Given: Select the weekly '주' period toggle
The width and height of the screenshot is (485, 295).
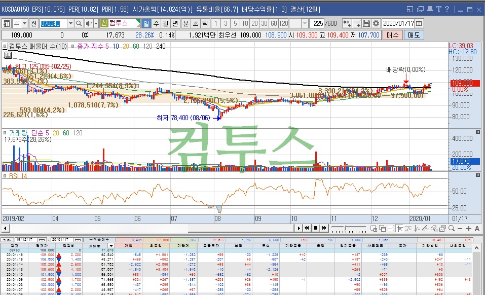Looking at the screenshot, I should click(156, 23).
